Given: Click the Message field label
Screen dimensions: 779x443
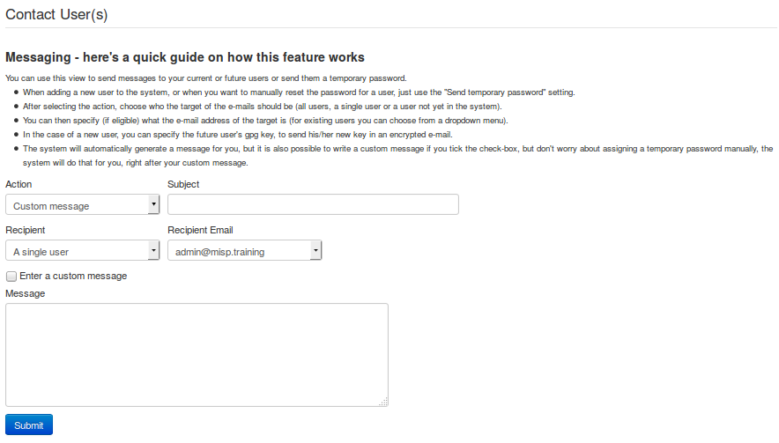Looking at the screenshot, I should (x=25, y=293).
